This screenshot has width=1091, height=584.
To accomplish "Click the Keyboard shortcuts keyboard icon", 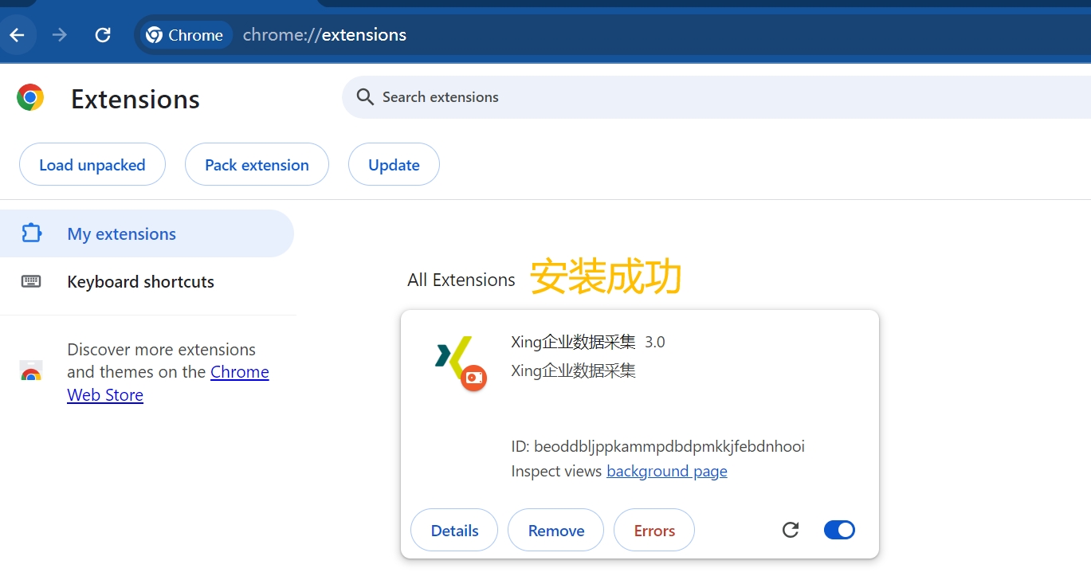I will pyautogui.click(x=31, y=281).
